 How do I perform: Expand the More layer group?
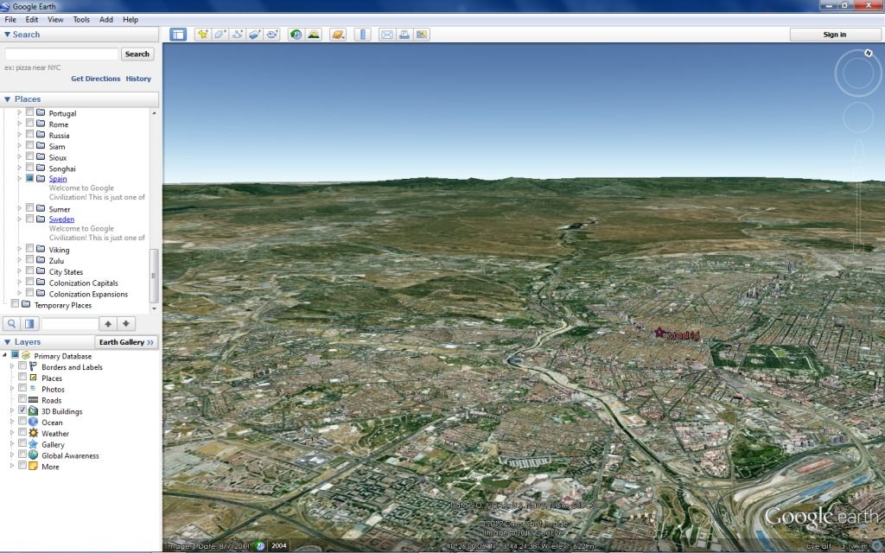click(x=12, y=466)
